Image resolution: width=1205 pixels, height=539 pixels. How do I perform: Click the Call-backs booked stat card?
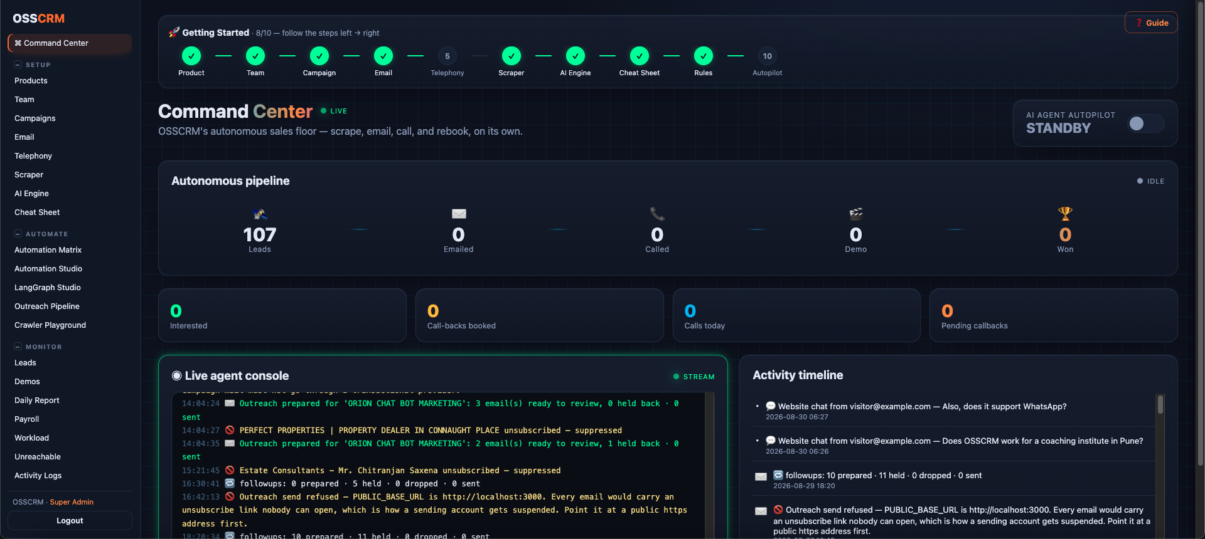click(x=540, y=315)
